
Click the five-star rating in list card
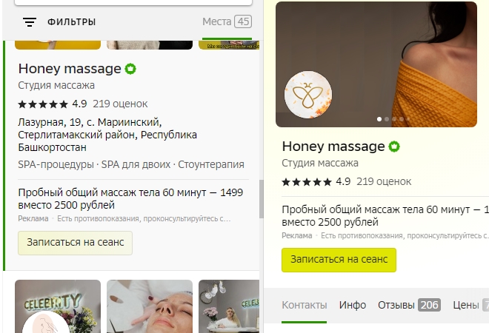(43, 104)
